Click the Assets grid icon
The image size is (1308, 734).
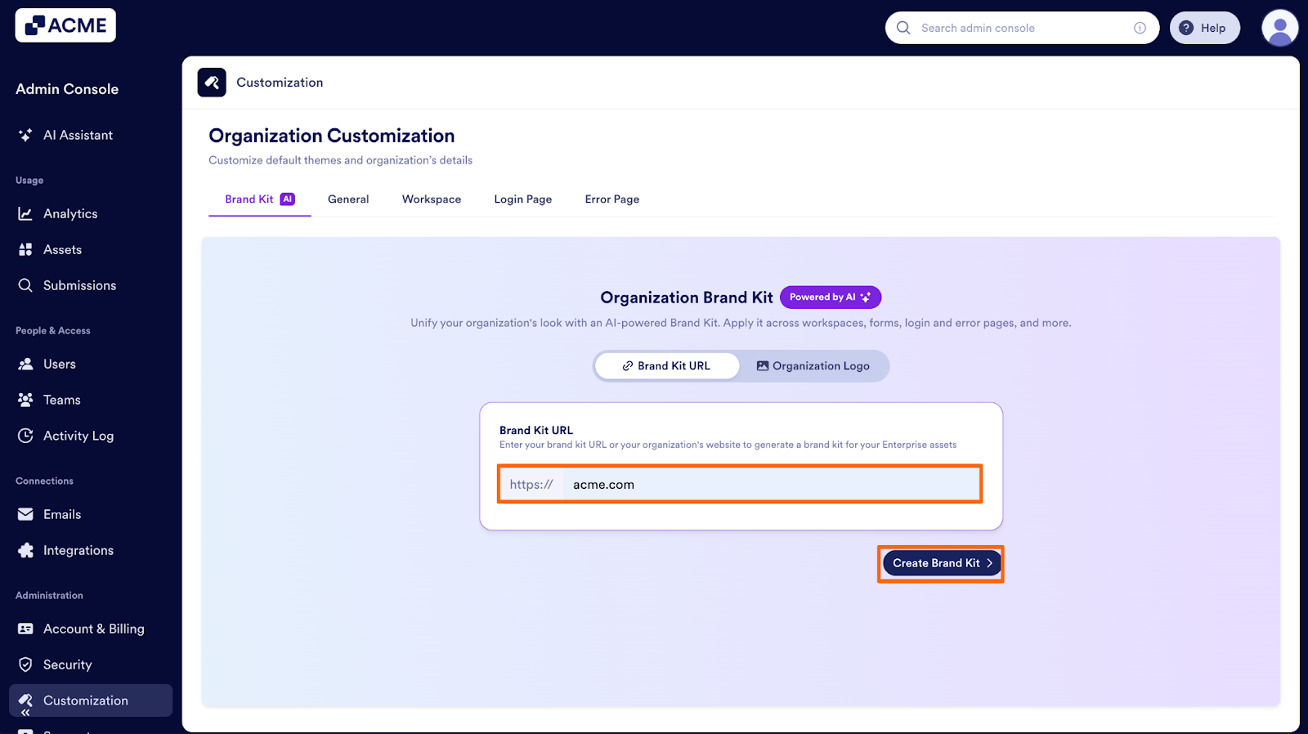coord(25,249)
